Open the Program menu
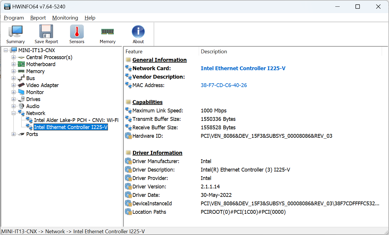The height and width of the screenshot is (235, 389). coord(14,18)
